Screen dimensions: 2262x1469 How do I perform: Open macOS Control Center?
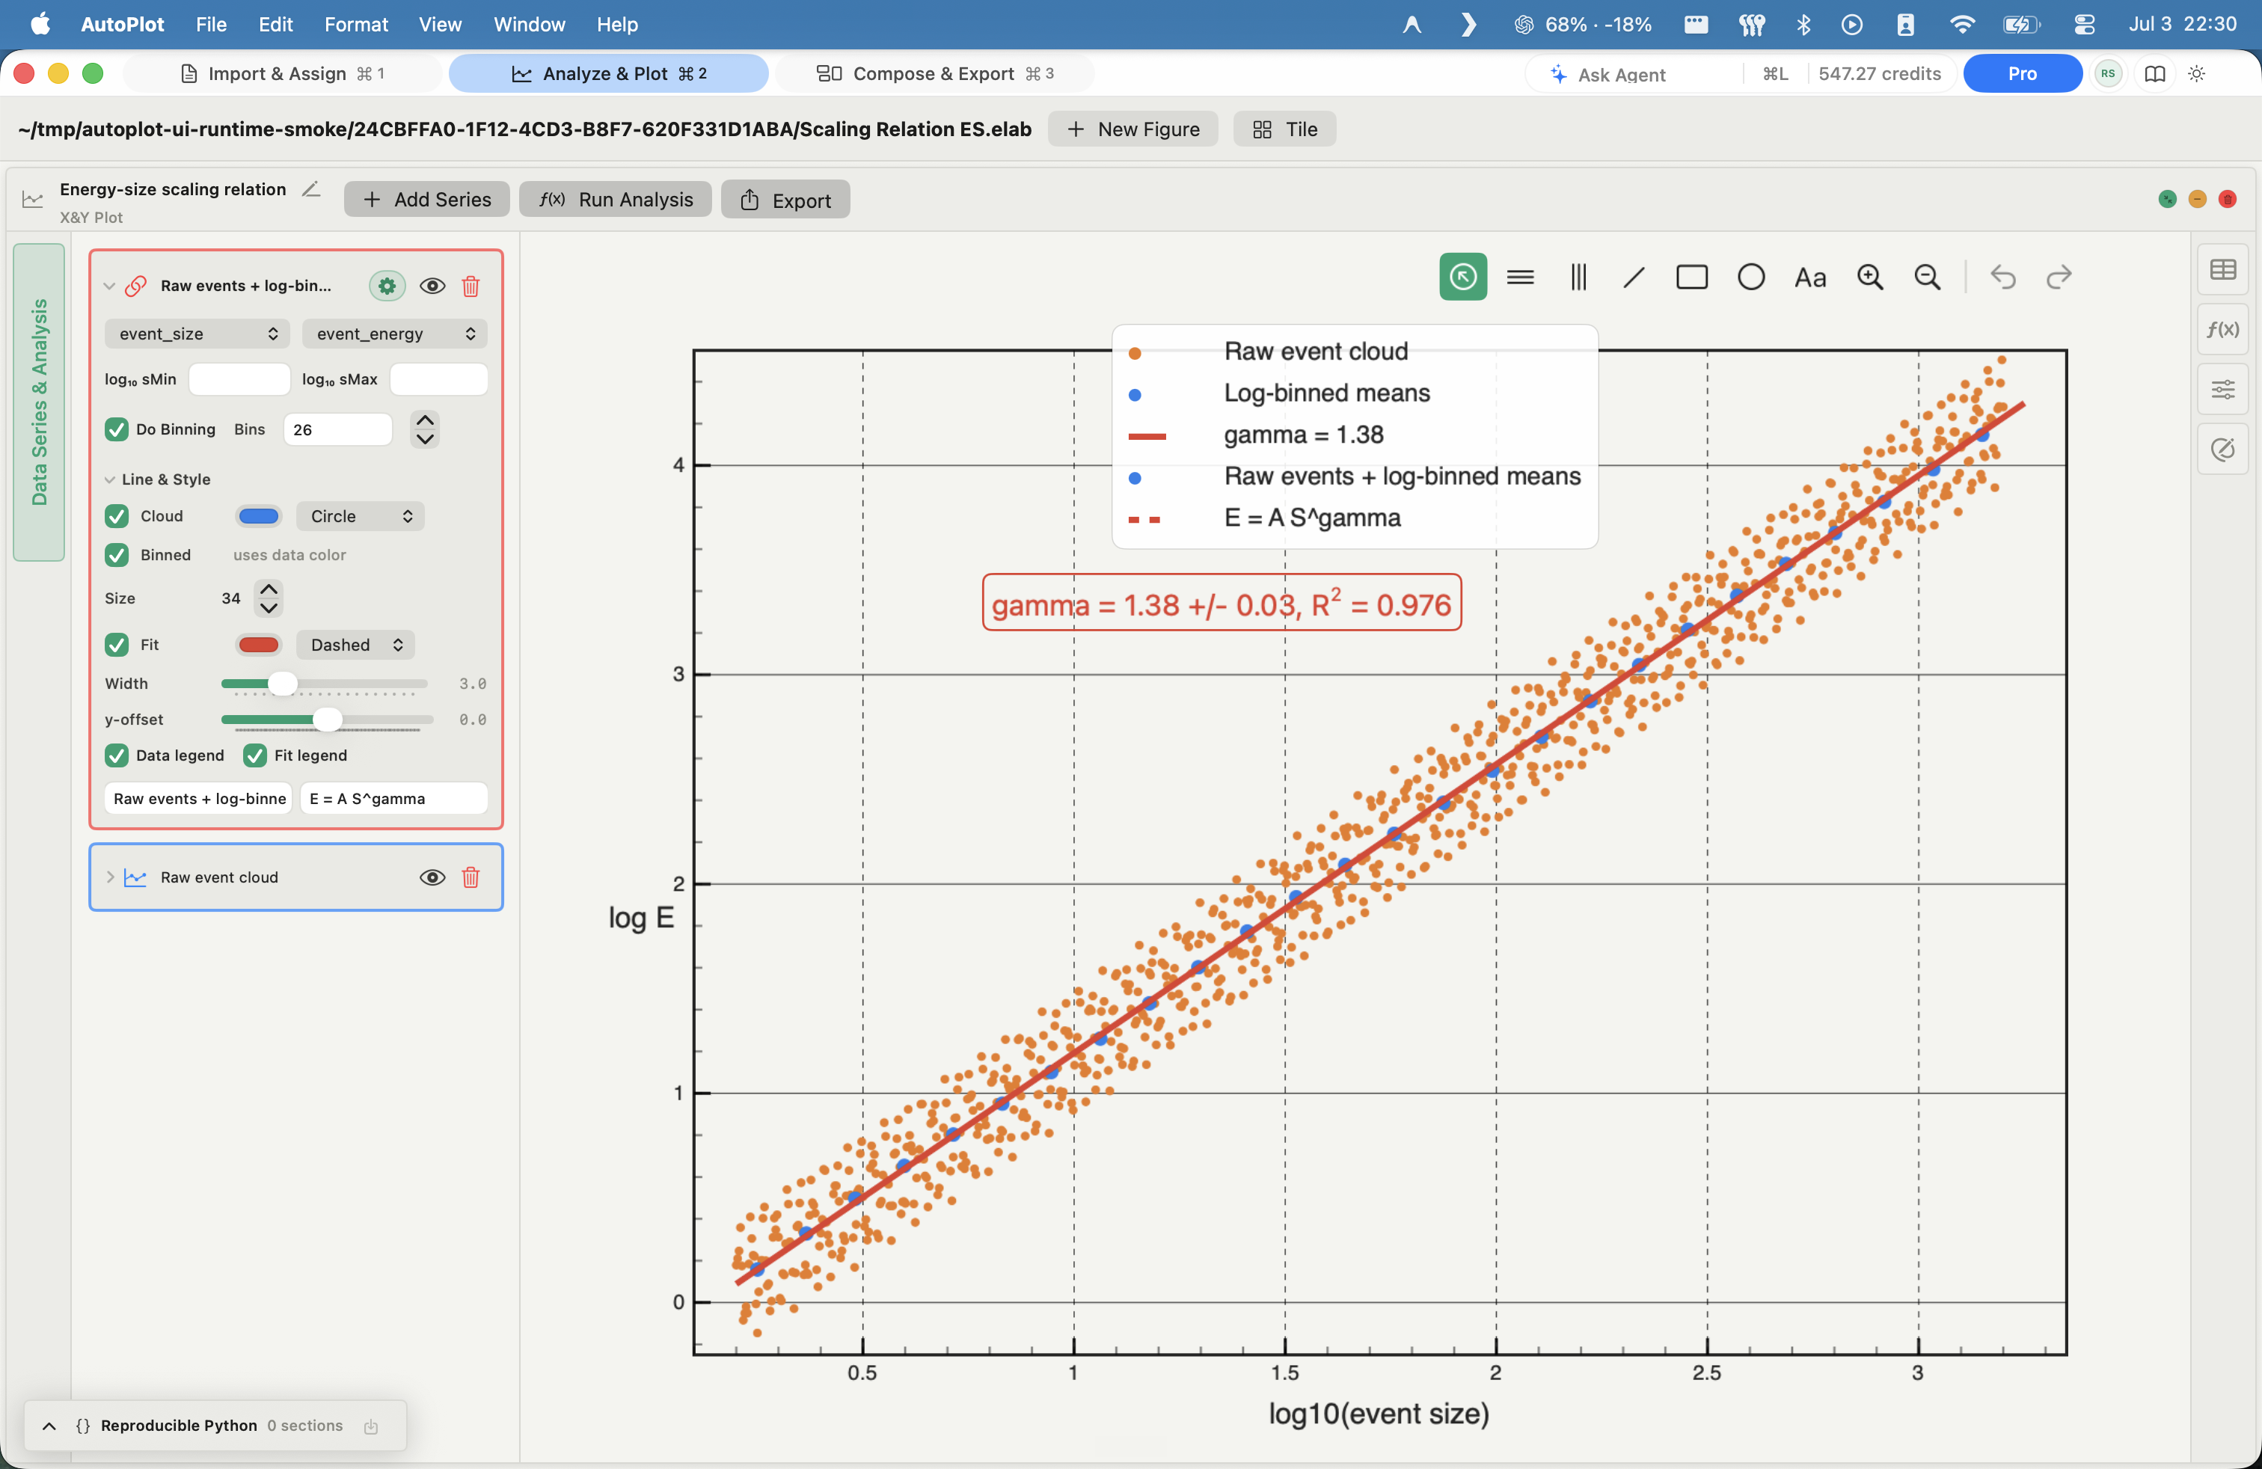point(2083,24)
